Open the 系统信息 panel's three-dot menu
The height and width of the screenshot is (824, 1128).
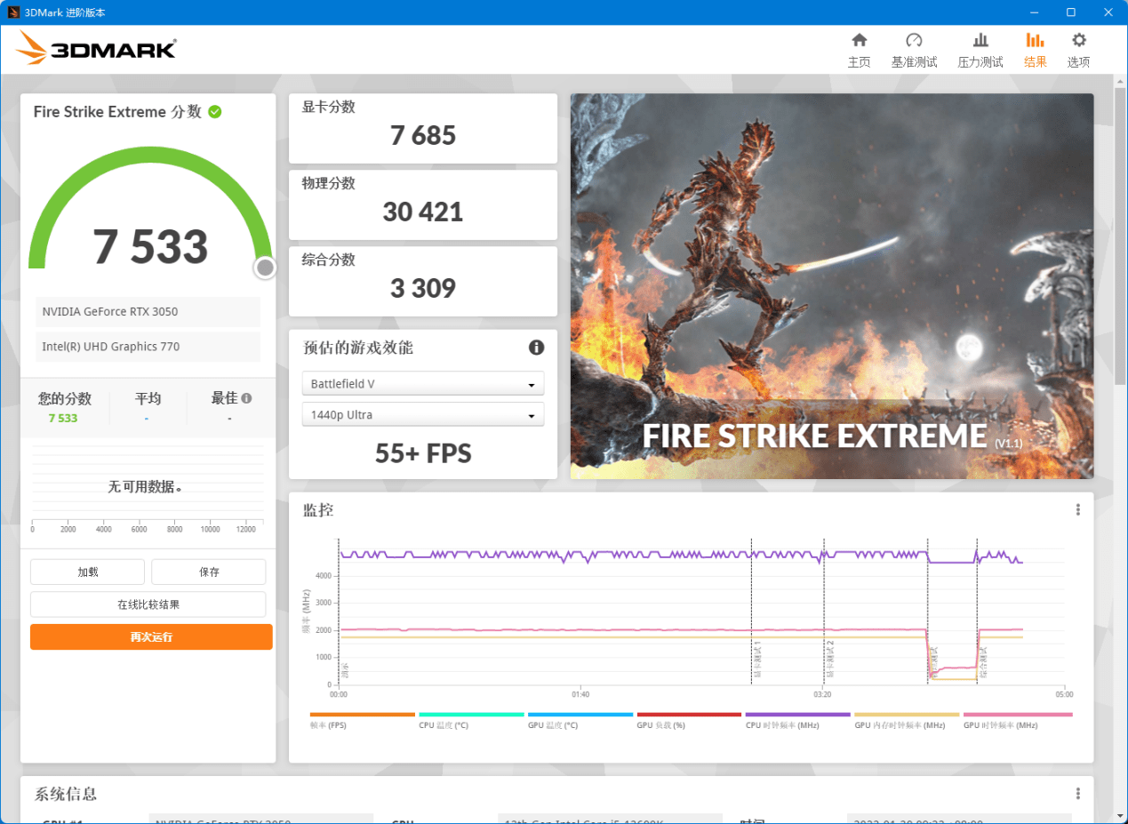click(1077, 793)
